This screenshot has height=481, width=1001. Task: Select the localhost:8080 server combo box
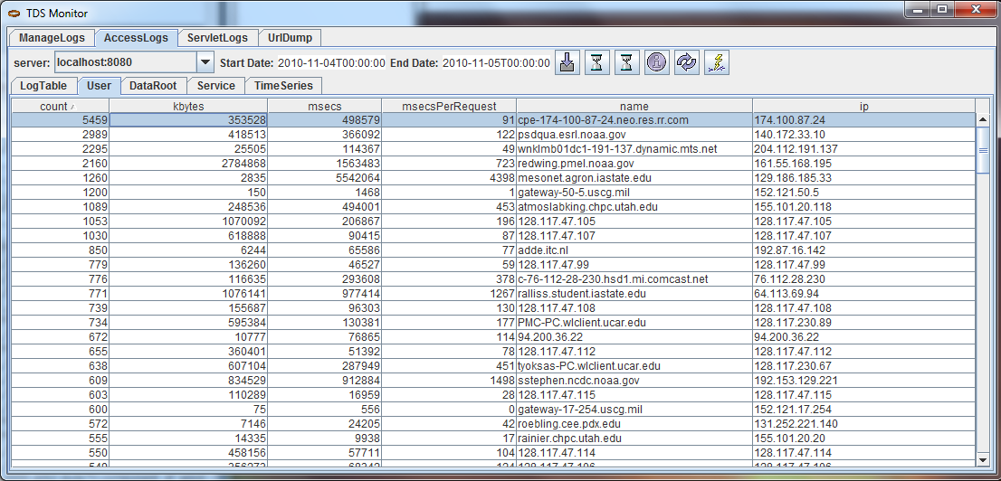(x=124, y=62)
